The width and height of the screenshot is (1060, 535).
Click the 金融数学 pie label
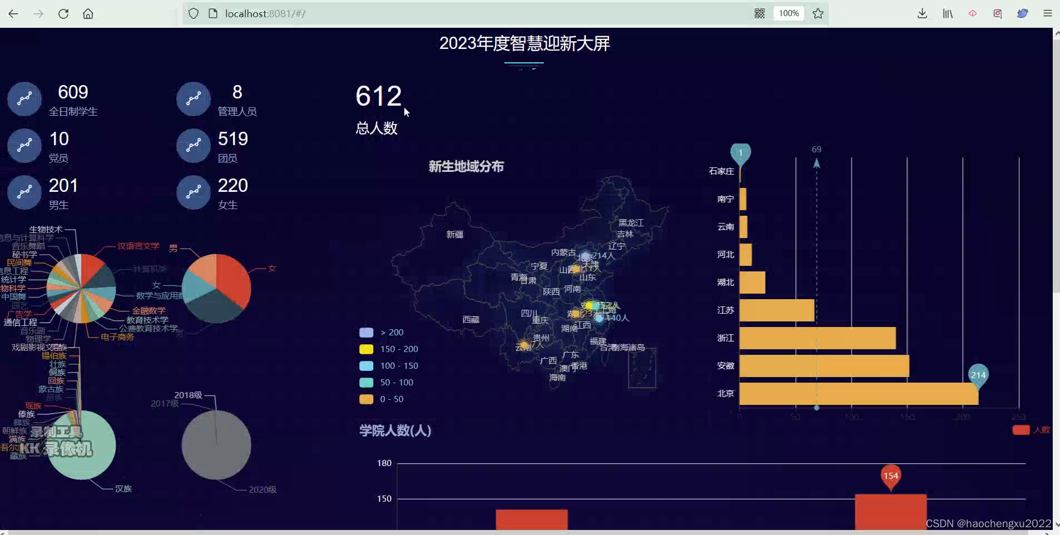[x=148, y=311]
